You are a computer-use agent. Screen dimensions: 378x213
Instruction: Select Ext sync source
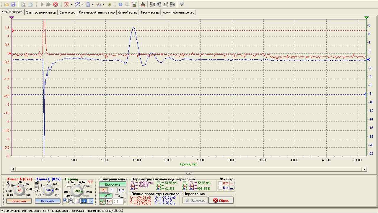pyautogui.click(x=121, y=190)
